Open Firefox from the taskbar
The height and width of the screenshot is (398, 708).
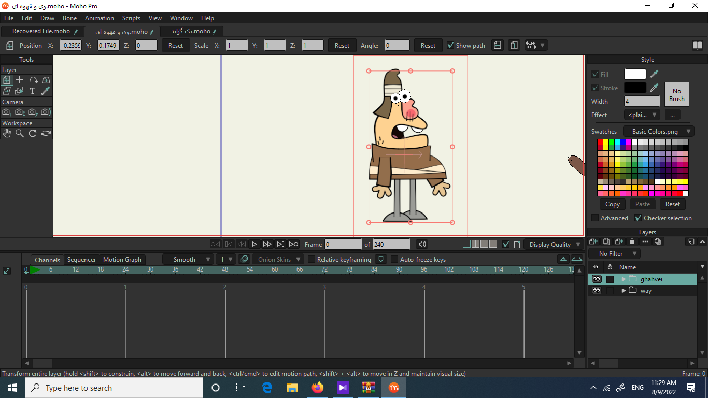point(317,388)
